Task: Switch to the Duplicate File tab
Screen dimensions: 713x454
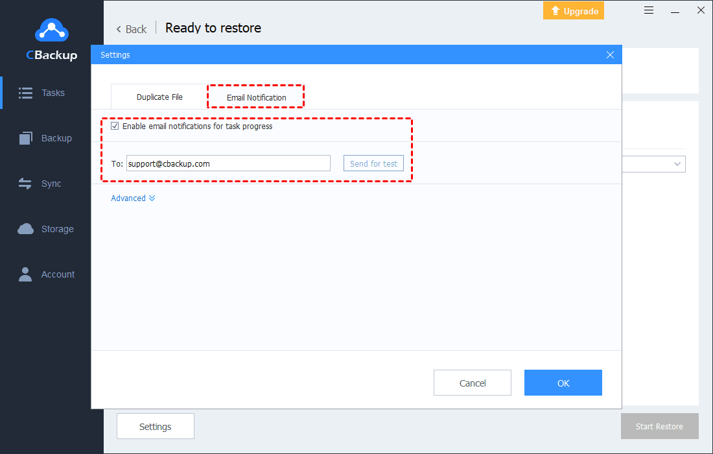Action: pyautogui.click(x=158, y=96)
